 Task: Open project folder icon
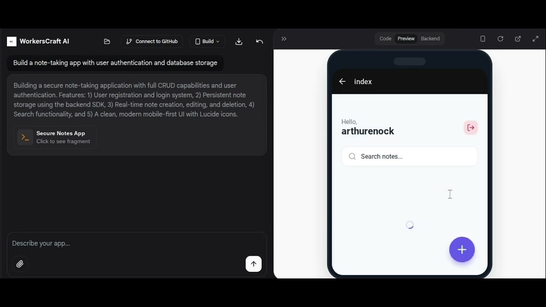[x=107, y=41]
